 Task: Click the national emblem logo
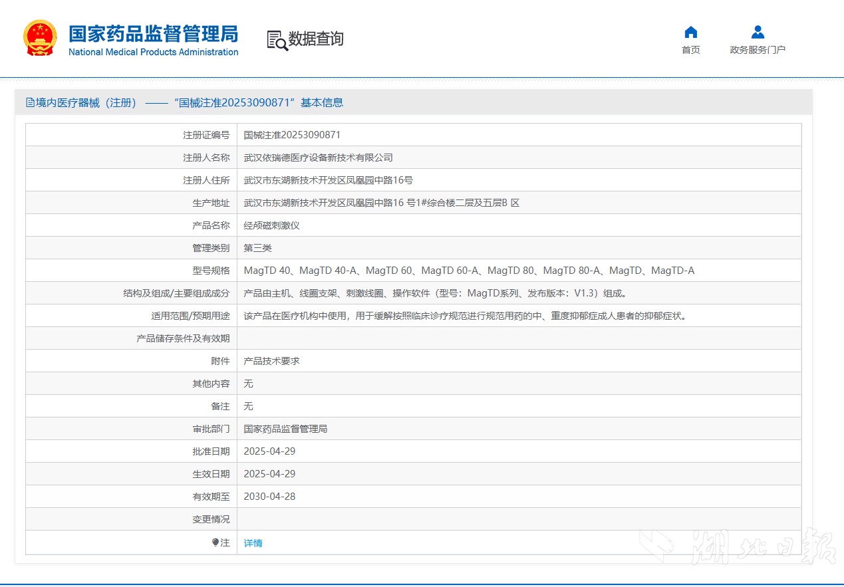pos(41,38)
